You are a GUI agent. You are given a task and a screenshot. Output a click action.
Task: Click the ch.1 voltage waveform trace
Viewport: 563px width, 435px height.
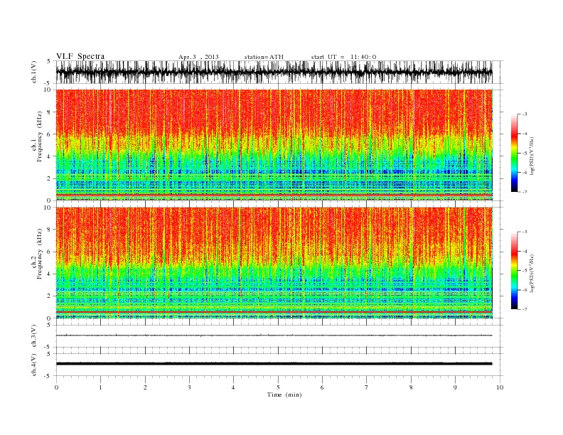tap(274, 72)
